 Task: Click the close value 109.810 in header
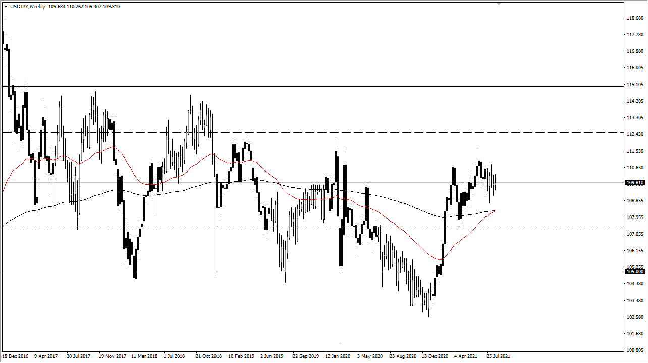111,6
